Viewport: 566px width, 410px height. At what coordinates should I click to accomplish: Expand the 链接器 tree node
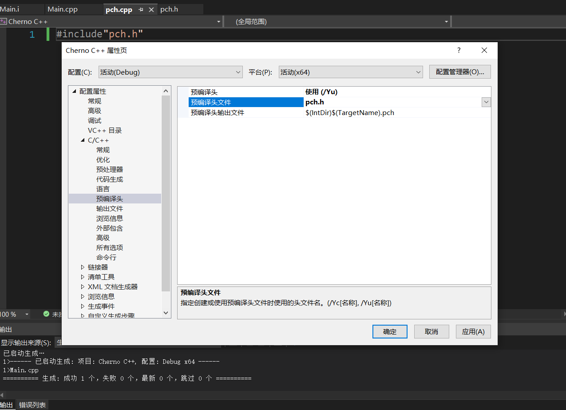click(x=83, y=267)
